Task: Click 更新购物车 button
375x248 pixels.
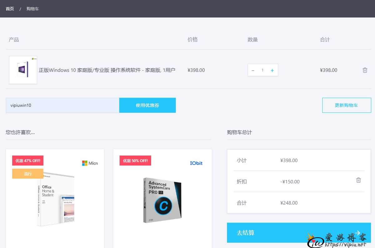Action: [x=347, y=105]
